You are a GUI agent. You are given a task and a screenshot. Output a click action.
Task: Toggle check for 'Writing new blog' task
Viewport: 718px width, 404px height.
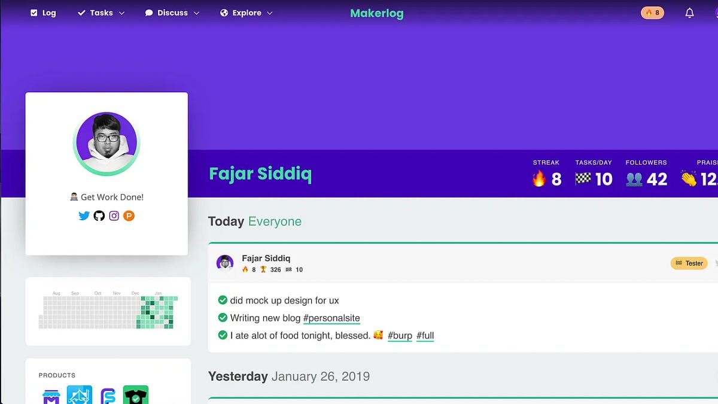[223, 317]
